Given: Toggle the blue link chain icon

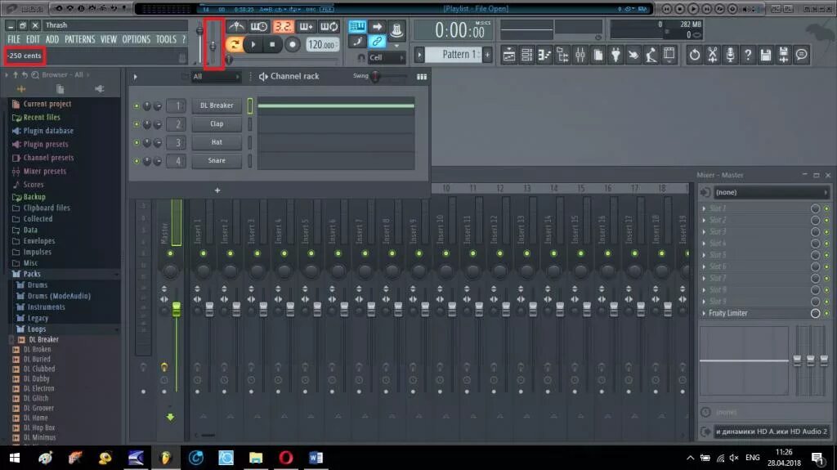Looking at the screenshot, I should point(377,42).
